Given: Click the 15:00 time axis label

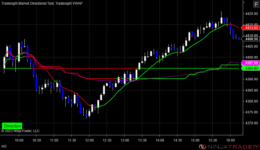Looking at the screenshot, I should [195, 140].
